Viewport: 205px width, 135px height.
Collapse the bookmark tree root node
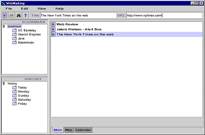pyautogui.click(x=4, y=27)
